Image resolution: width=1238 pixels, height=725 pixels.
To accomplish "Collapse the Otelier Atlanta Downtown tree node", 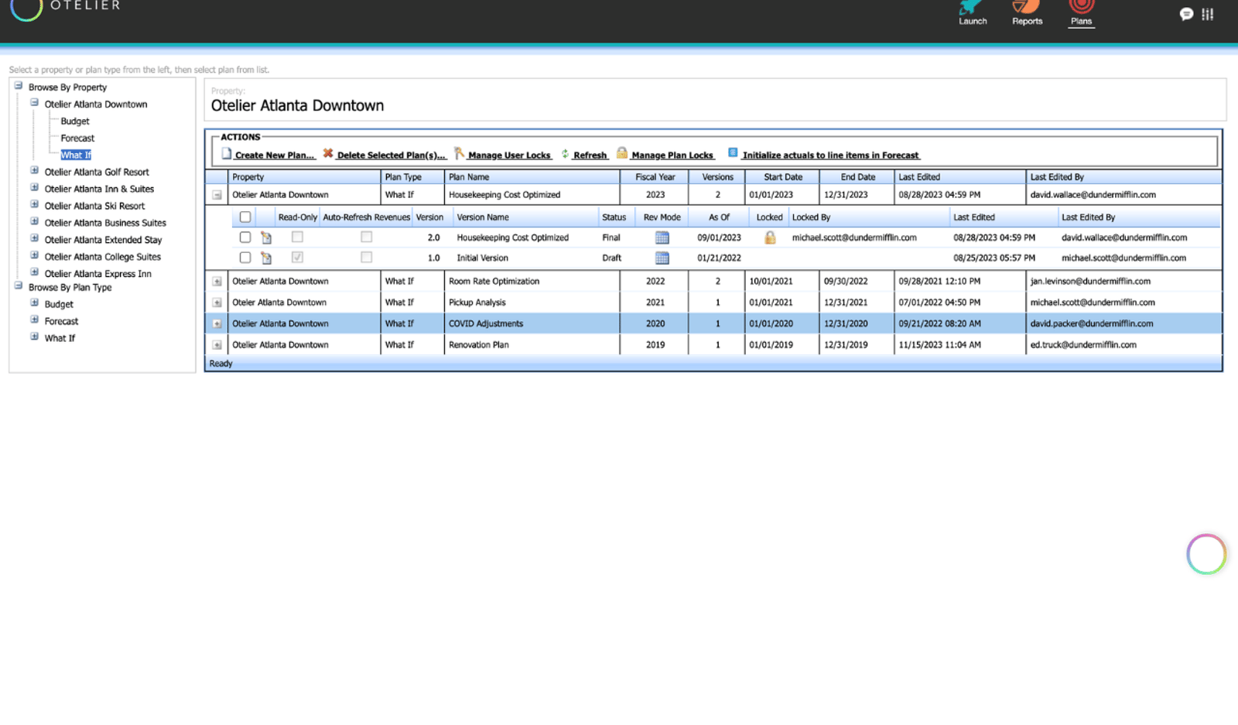I will [34, 102].
